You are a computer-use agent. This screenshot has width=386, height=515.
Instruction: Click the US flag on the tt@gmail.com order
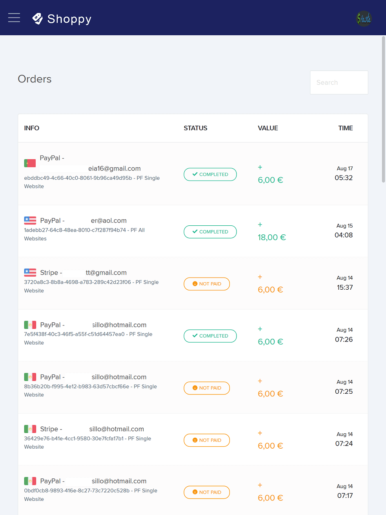click(30, 272)
